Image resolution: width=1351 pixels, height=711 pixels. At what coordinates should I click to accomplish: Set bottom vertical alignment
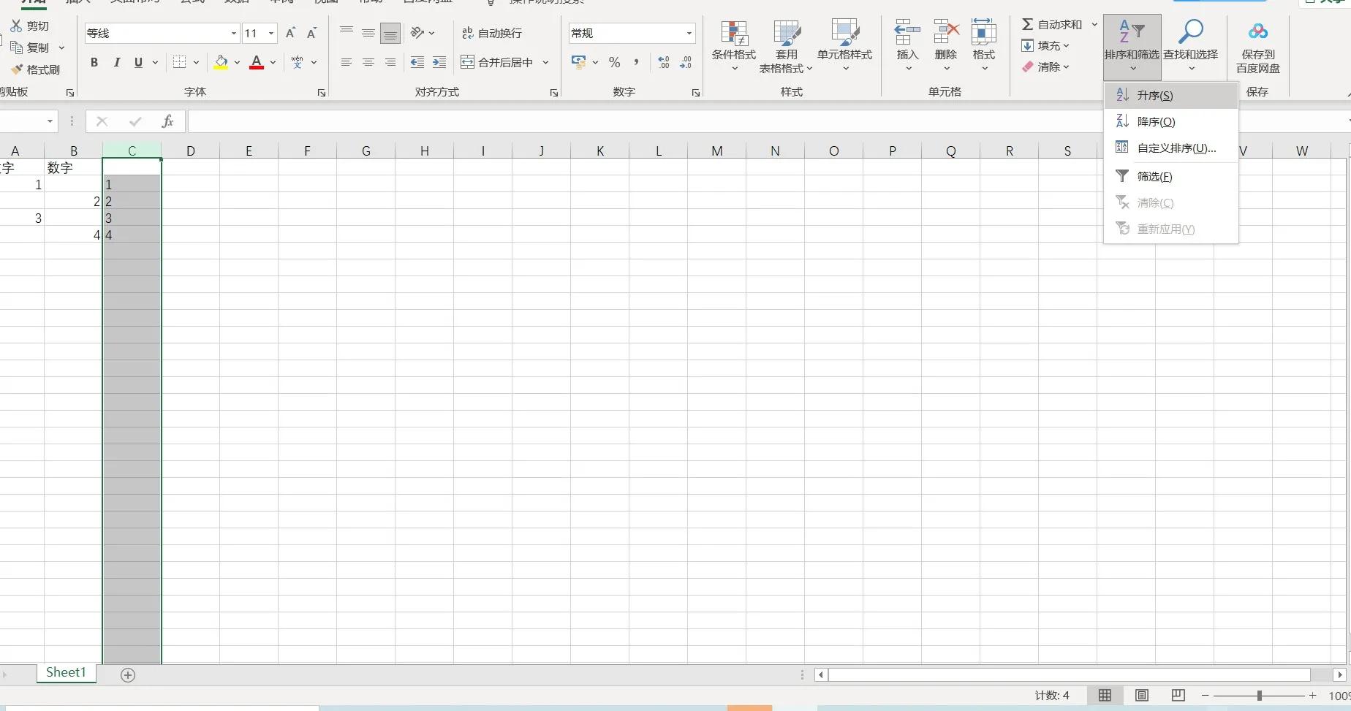tap(390, 33)
